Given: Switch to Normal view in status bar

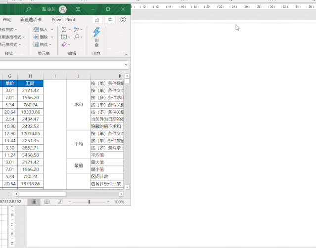Looking at the screenshot, I should tap(34, 202).
